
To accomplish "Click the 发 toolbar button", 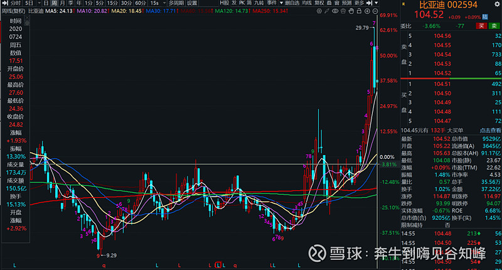I will coord(234,3).
